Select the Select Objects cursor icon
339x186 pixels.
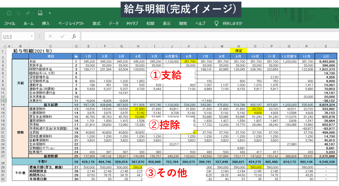click(19, 13)
